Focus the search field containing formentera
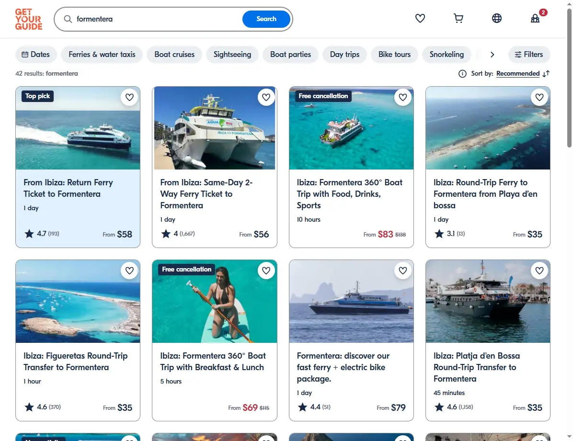 [157, 19]
